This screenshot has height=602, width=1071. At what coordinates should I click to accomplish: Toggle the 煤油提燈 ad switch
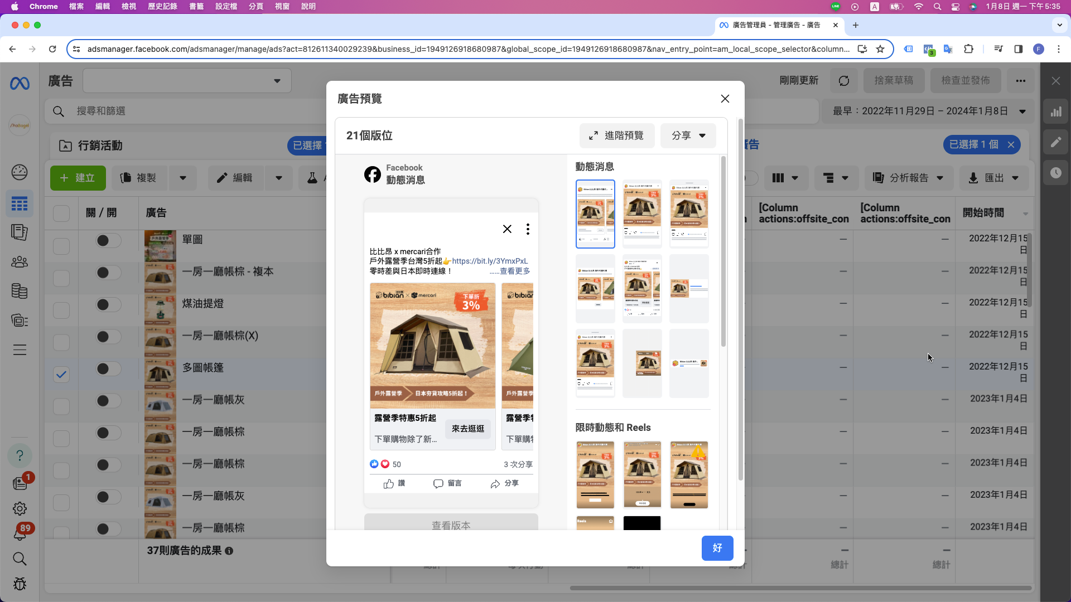(x=108, y=304)
